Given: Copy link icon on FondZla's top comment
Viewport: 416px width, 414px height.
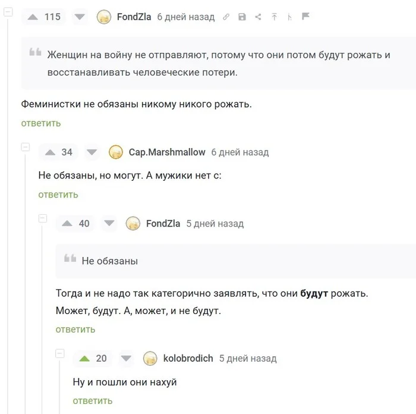Looking at the screenshot, I should 226,17.
